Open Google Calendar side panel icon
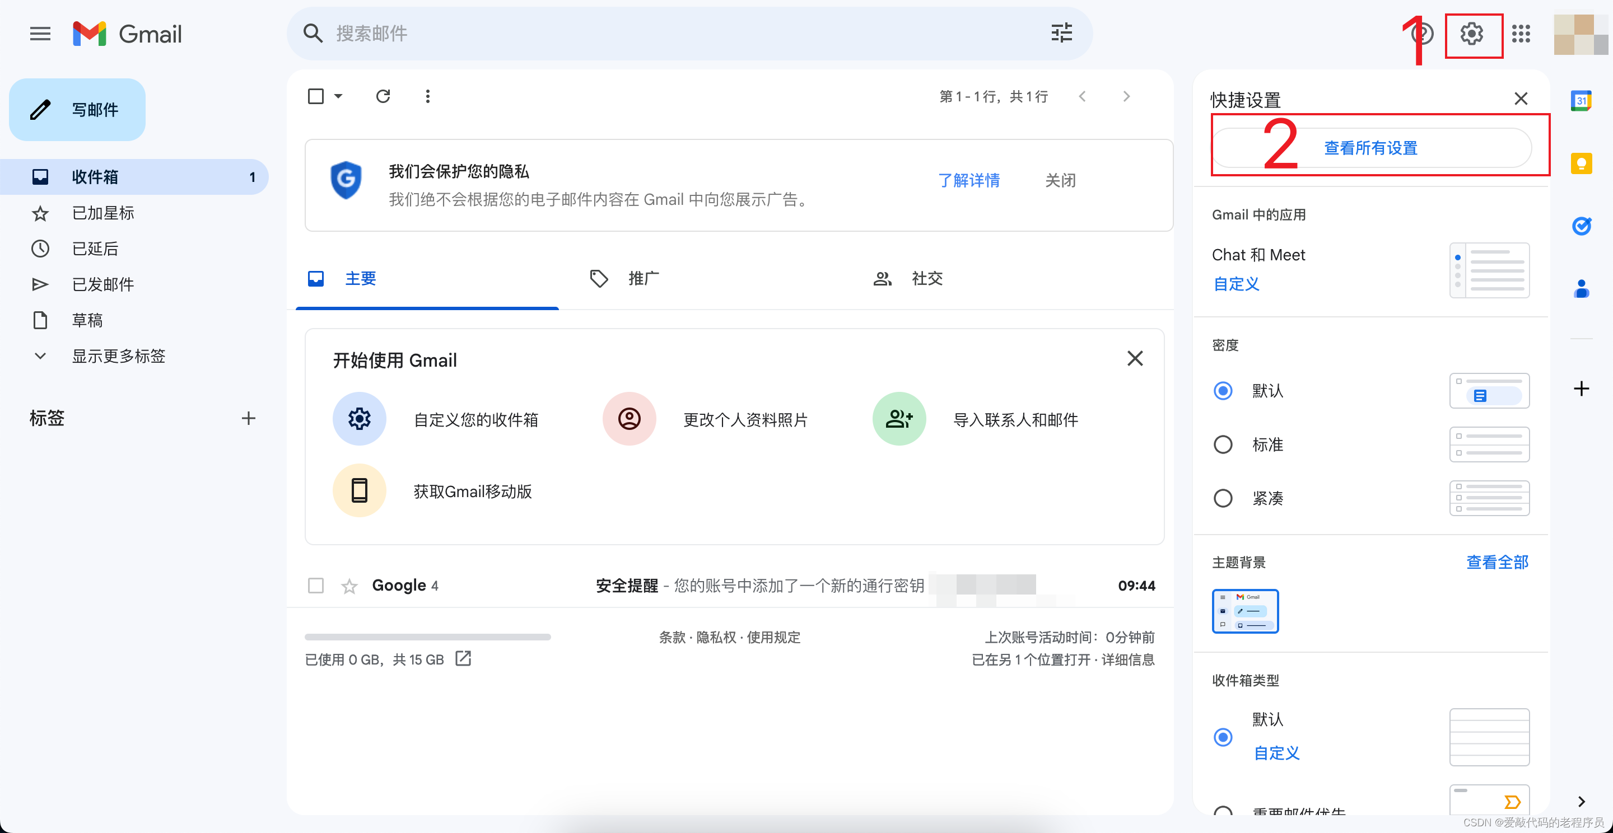 coord(1581,101)
